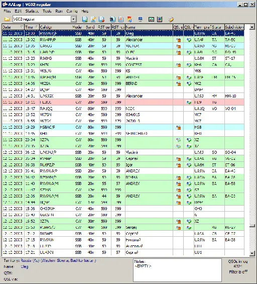
Task: Click the scrollbar down arrow
Action: click(252, 253)
